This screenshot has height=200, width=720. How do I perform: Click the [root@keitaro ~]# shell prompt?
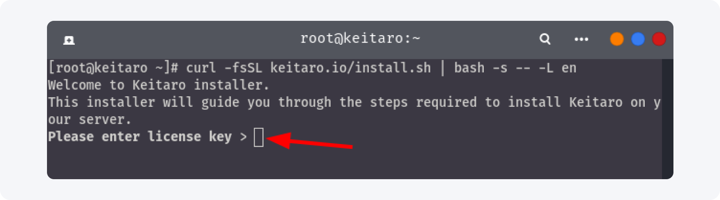point(113,68)
